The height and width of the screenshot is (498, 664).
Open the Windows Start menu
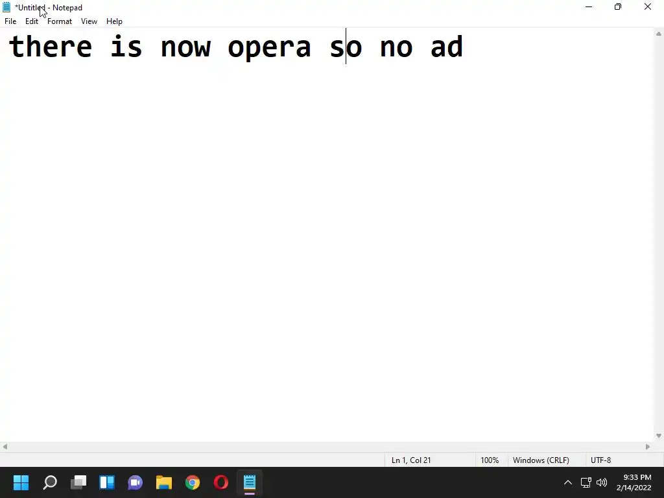[21, 482]
